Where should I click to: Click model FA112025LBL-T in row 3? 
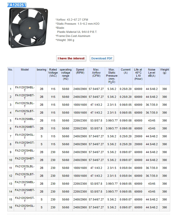click(x=25, y=105)
